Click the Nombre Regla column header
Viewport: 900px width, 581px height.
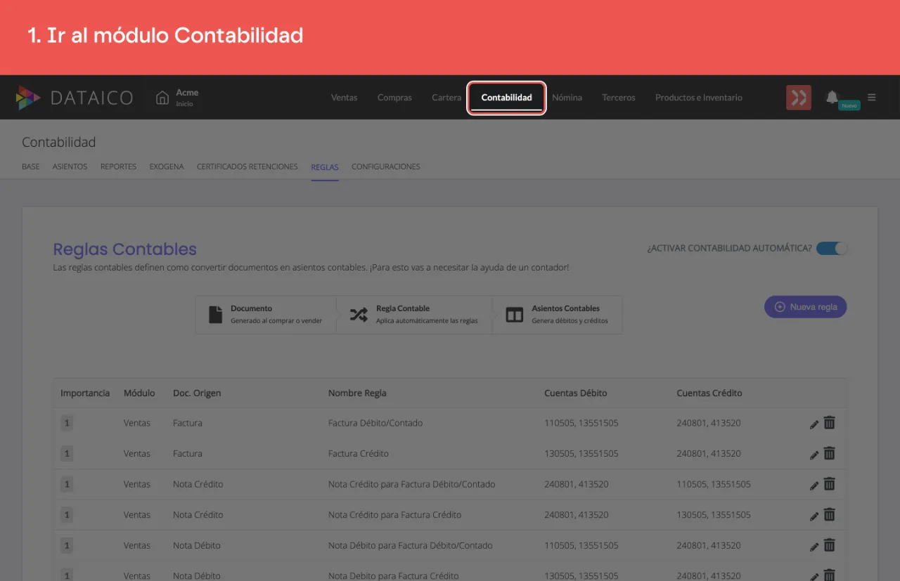[x=357, y=393]
